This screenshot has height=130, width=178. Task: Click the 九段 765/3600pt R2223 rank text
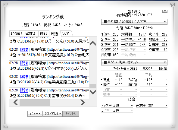[x=134, y=28]
